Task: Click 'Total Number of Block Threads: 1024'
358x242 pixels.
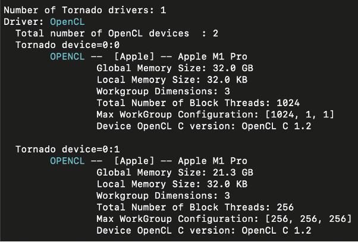Action: click(198, 103)
